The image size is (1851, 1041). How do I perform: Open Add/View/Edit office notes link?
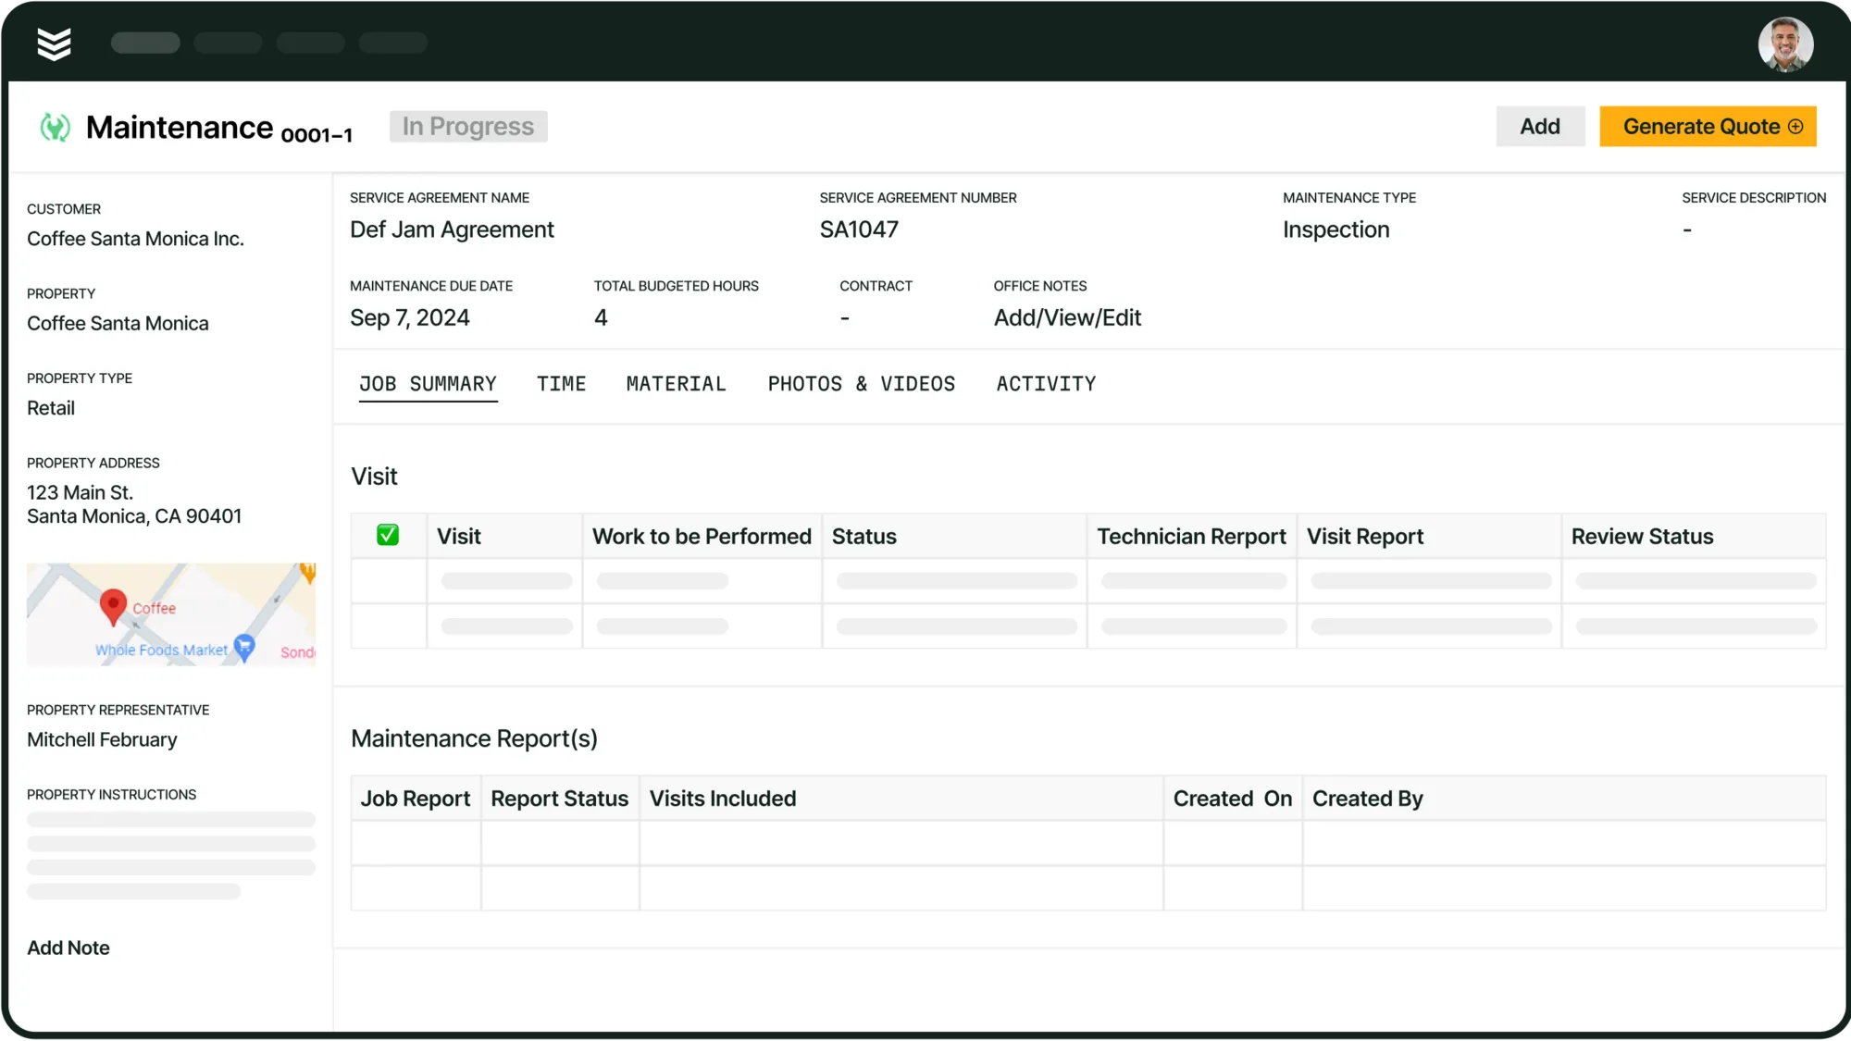point(1067,318)
